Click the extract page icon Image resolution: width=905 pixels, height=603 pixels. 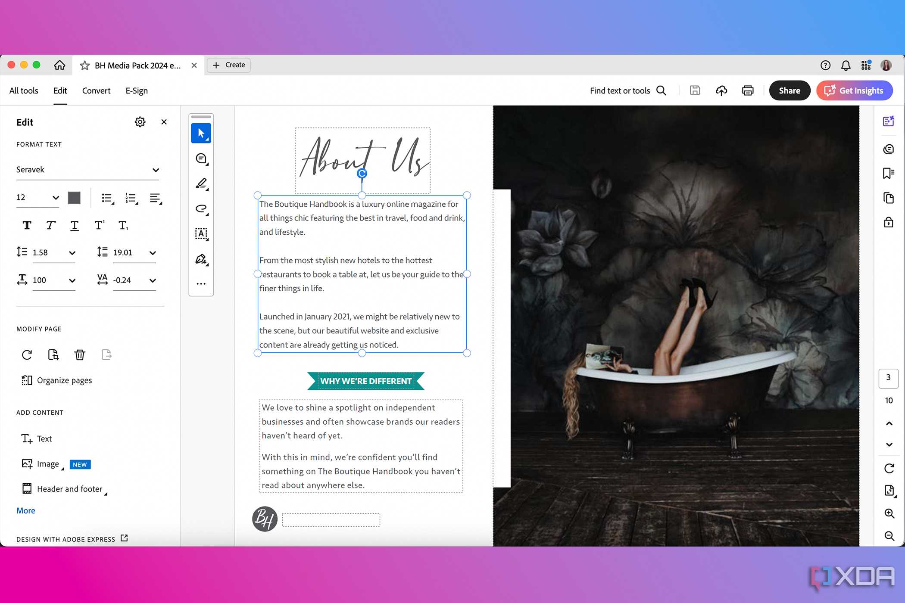coord(106,354)
